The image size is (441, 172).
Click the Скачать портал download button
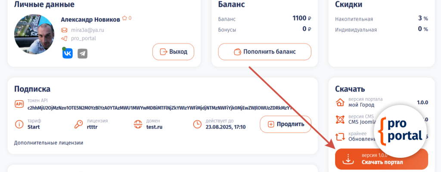click(x=381, y=159)
